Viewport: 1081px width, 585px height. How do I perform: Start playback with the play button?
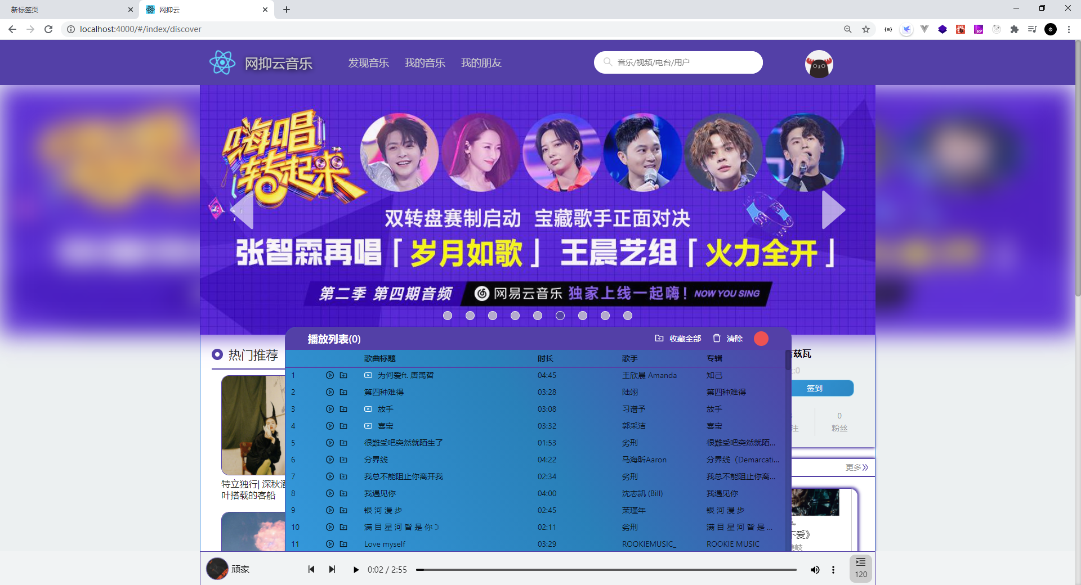(x=356, y=570)
